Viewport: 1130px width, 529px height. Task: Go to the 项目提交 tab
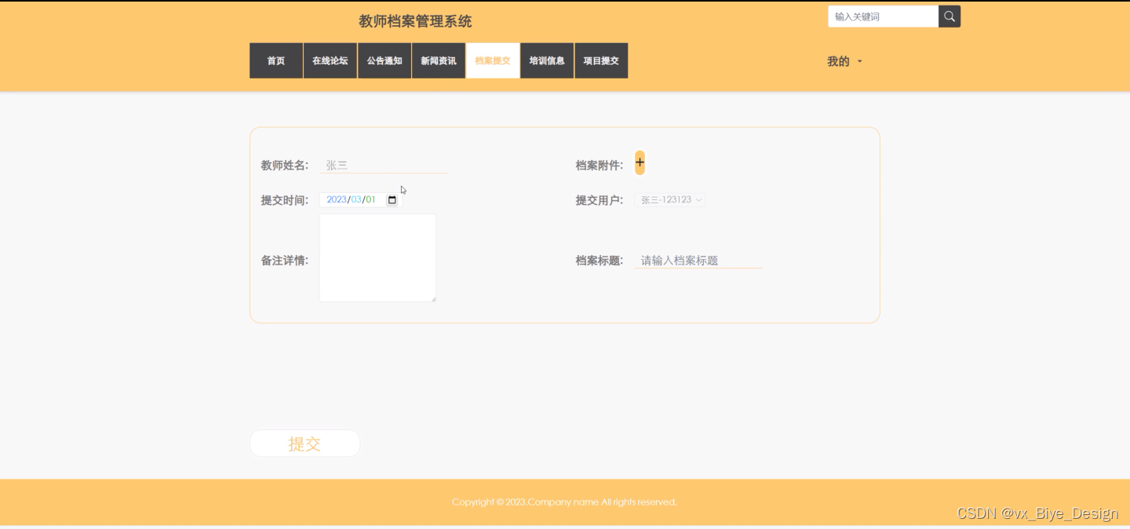tap(601, 60)
